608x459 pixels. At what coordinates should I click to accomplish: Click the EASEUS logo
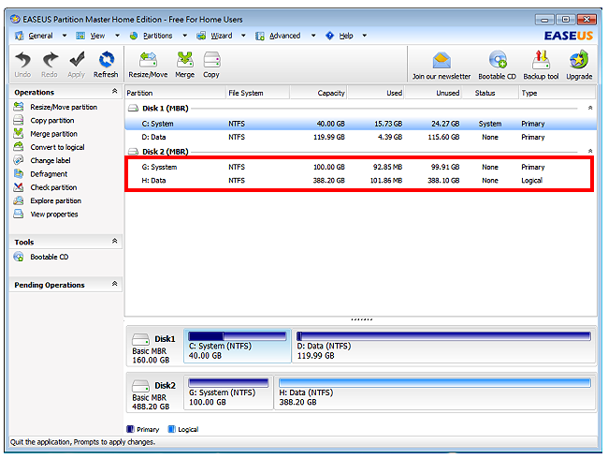[569, 36]
